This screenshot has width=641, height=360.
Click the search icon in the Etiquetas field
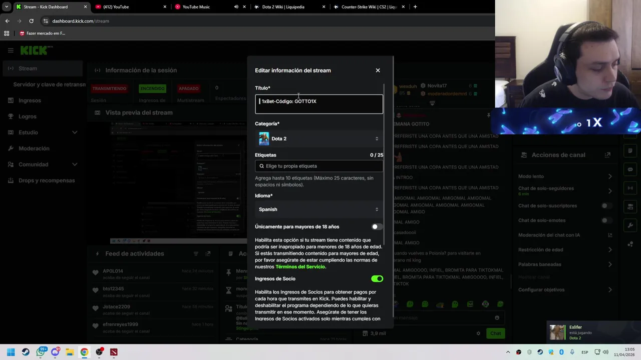[x=261, y=166]
